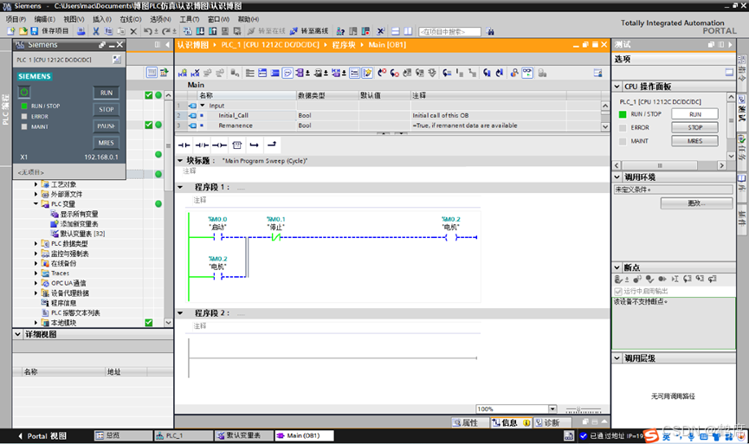Click the download to device icon
The image size is (749, 444).
200,31
